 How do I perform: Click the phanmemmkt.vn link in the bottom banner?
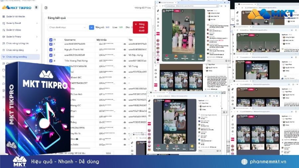(x=268, y=162)
